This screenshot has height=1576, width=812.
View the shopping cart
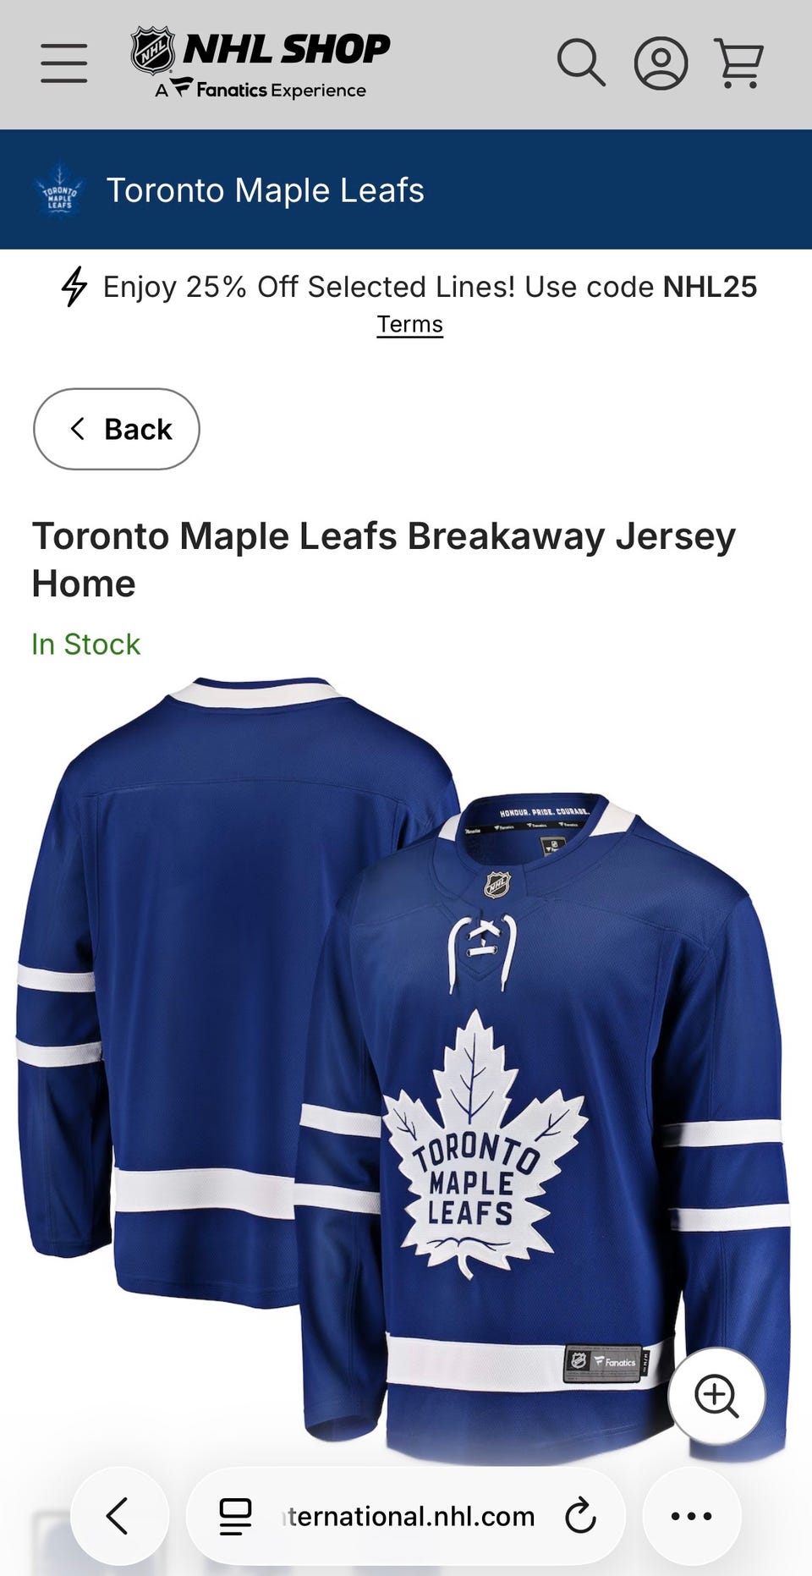(739, 63)
